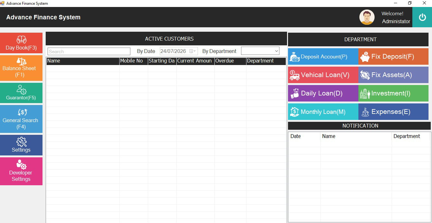Click the Overdue column header
The height and width of the screenshot is (223, 432).
[230, 61]
